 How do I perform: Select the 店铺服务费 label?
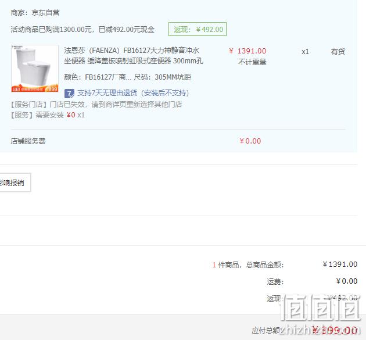pyautogui.click(x=28, y=141)
